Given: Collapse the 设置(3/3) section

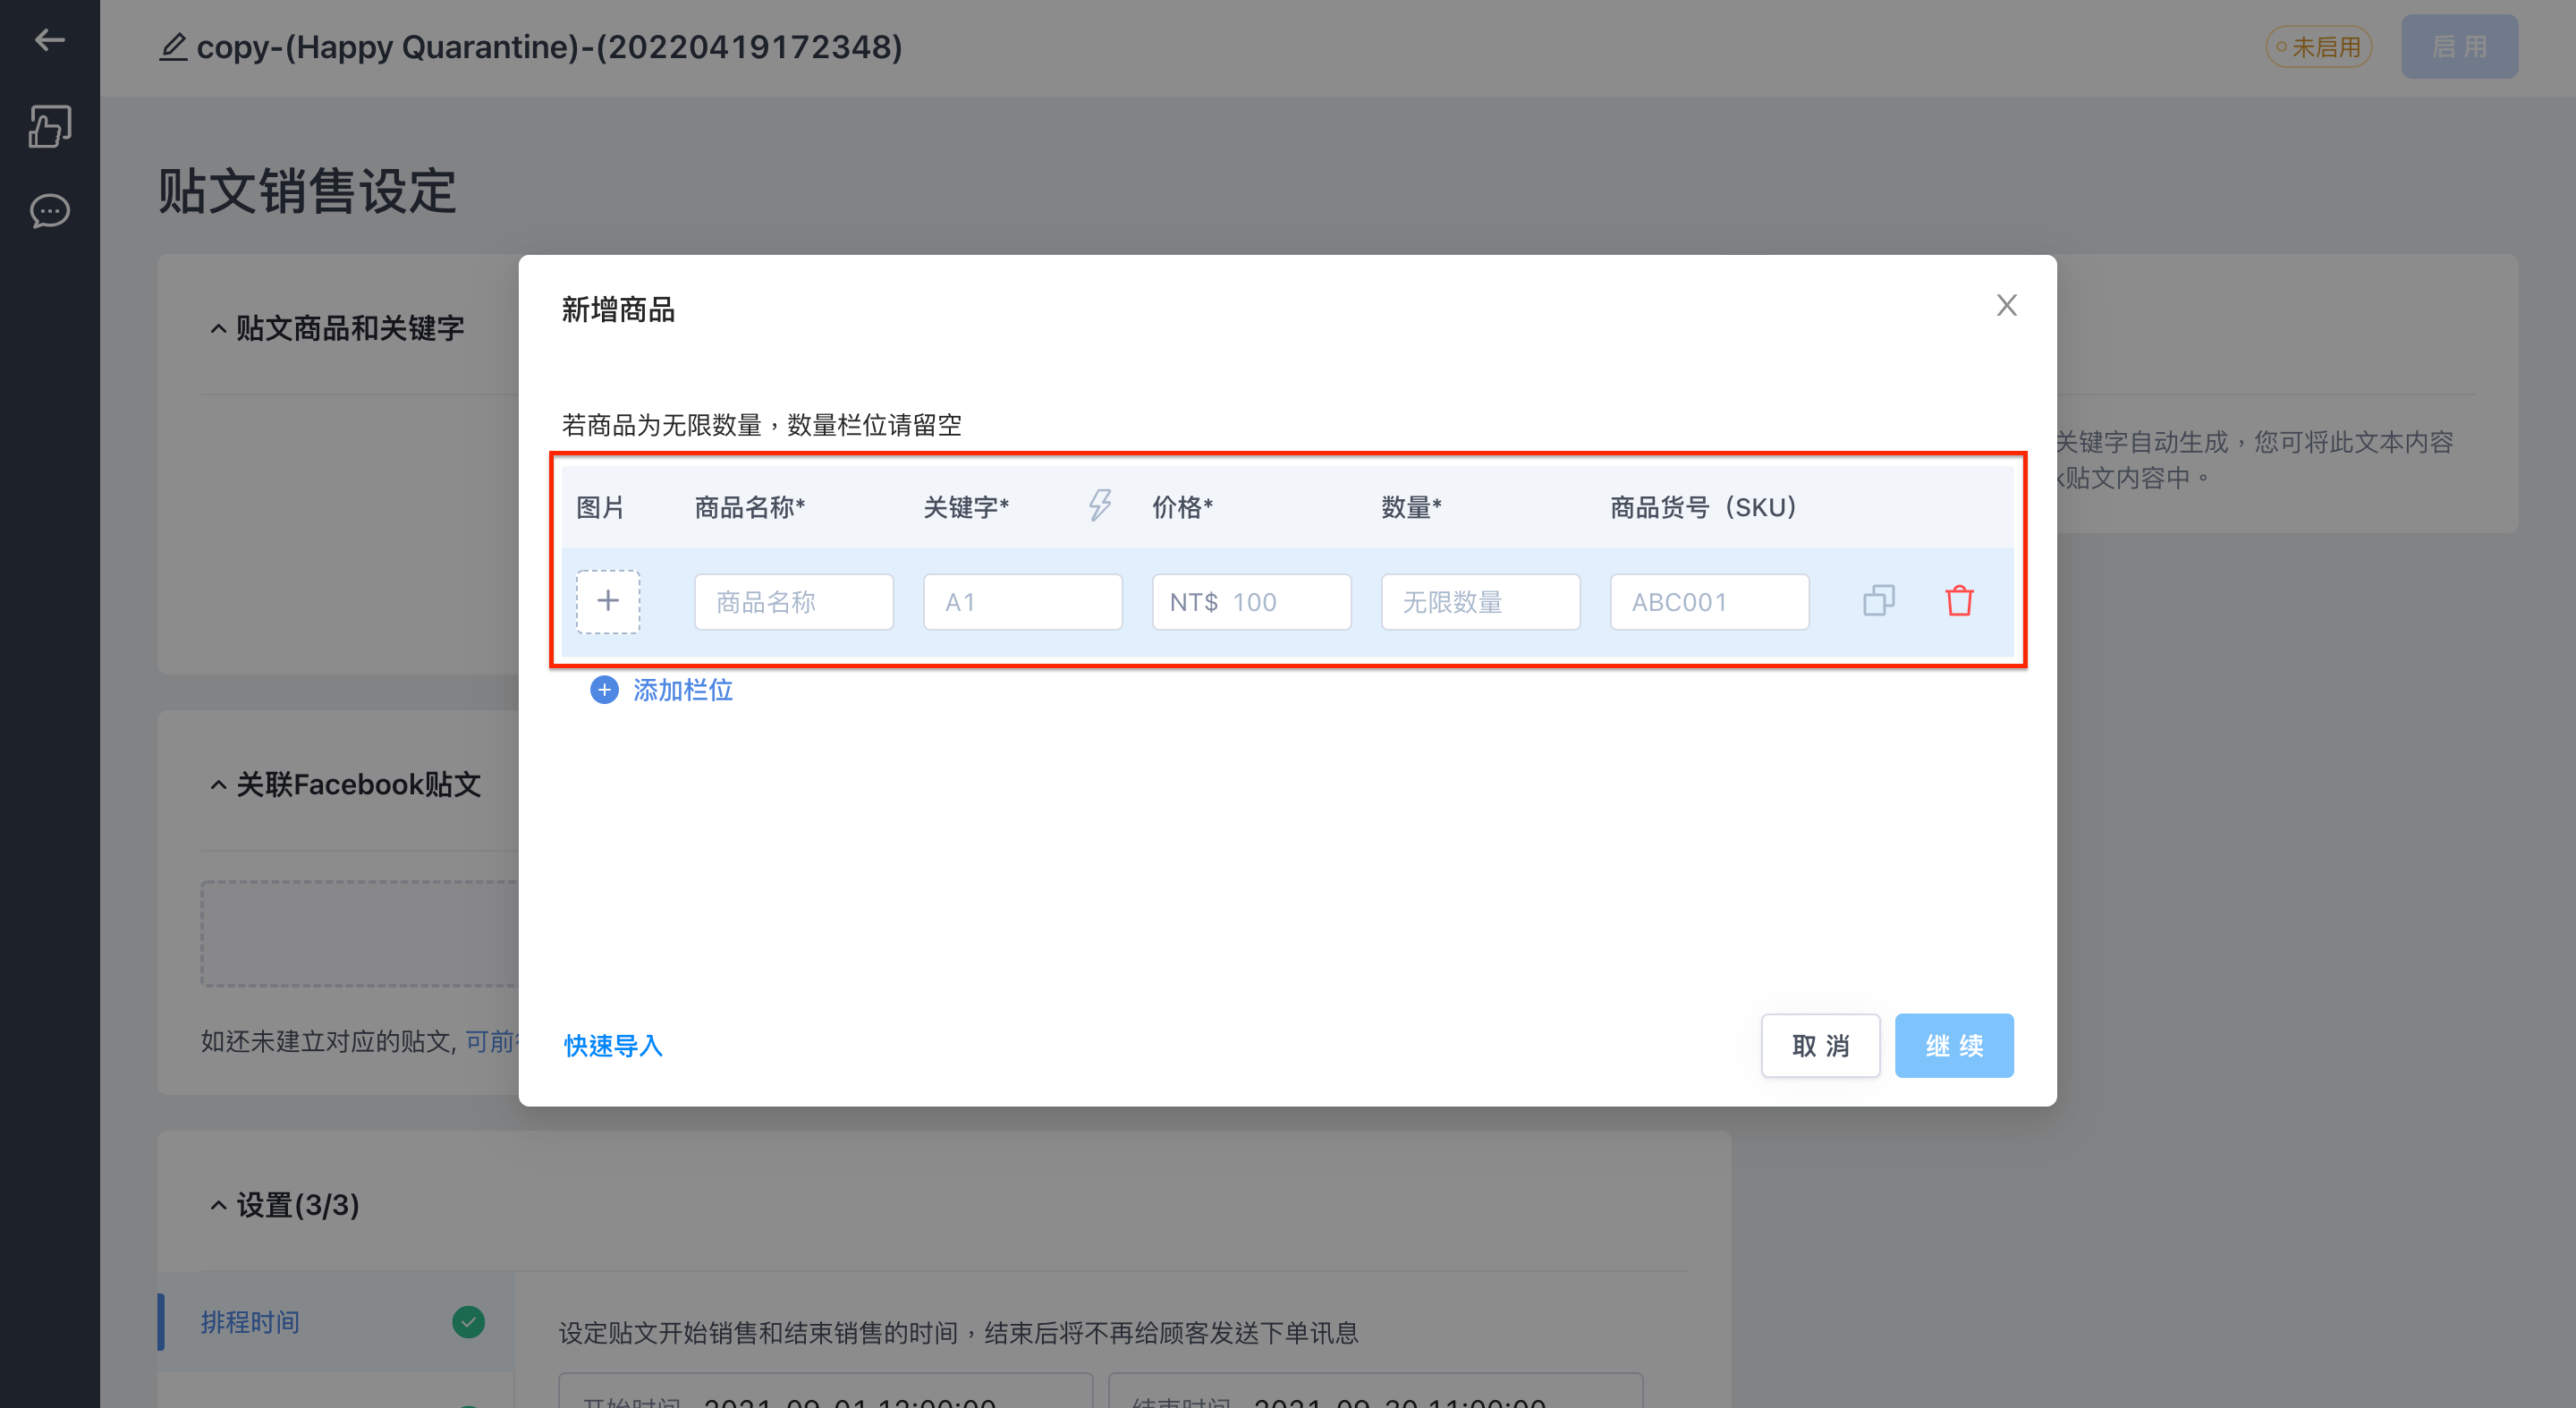Looking at the screenshot, I should 218,1205.
